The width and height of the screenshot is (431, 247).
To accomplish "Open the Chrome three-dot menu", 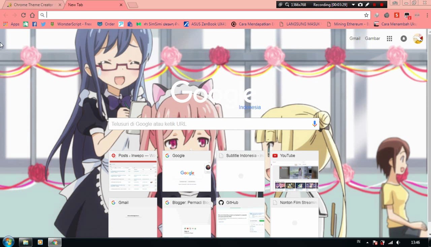I will pyautogui.click(x=427, y=15).
